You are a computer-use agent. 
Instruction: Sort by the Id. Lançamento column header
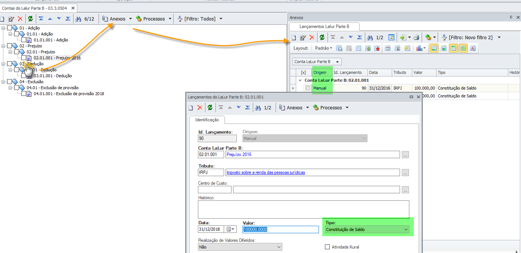pyautogui.click(x=350, y=72)
